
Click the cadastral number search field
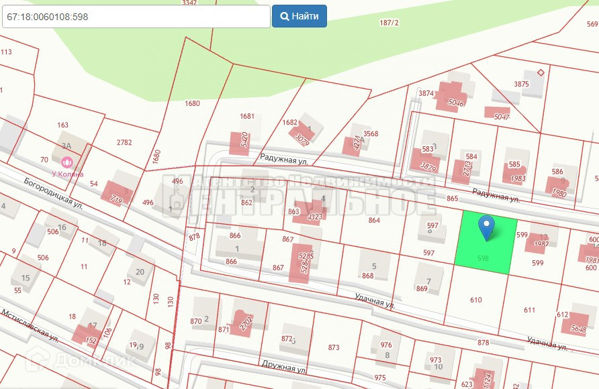136,17
